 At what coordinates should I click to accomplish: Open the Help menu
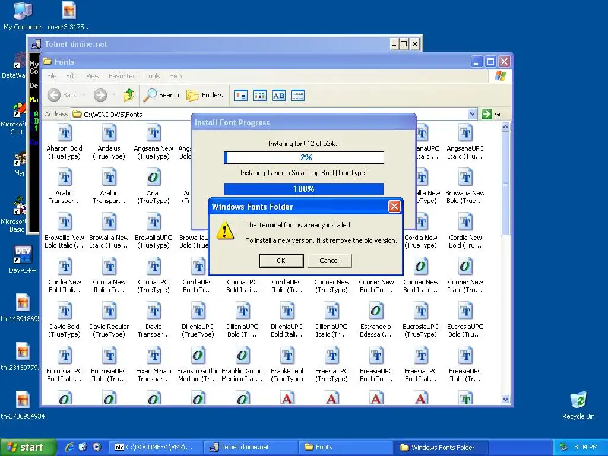[x=175, y=76]
